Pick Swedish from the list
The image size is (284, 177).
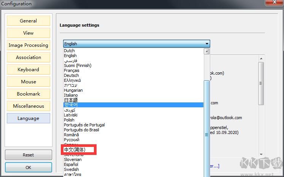133,169
